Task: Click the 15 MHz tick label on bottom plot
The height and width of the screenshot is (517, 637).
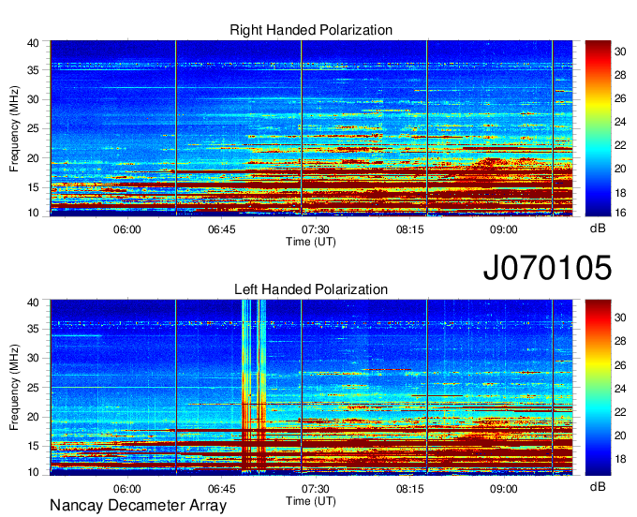Action: [33, 447]
